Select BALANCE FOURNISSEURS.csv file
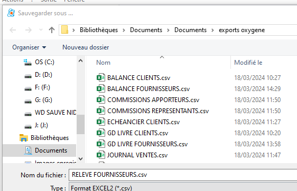 [x=148, y=89]
